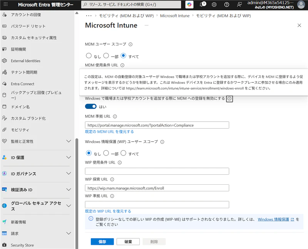Show info for WIP ユーザー スコープ
Viewport: 308px width, 249px height.
coord(162,142)
